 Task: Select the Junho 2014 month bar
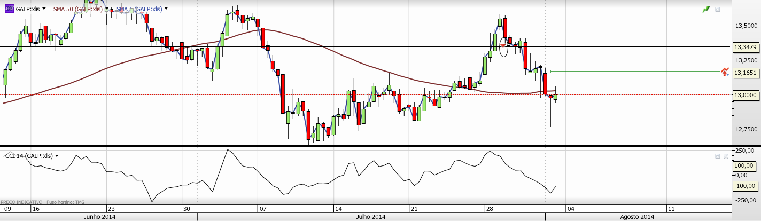coord(99,217)
